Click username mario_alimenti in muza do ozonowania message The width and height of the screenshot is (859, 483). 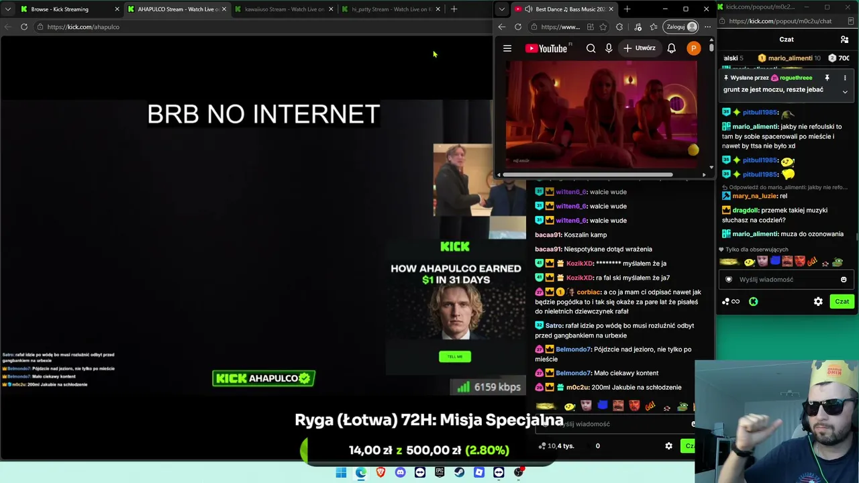tap(755, 234)
